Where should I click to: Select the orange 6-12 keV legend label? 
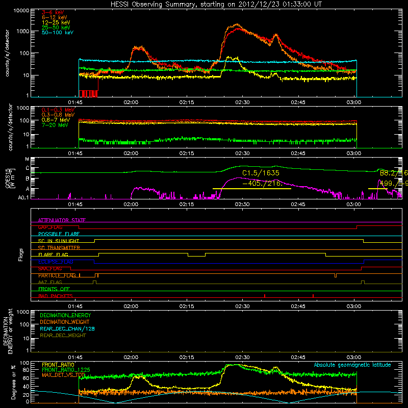click(x=55, y=17)
